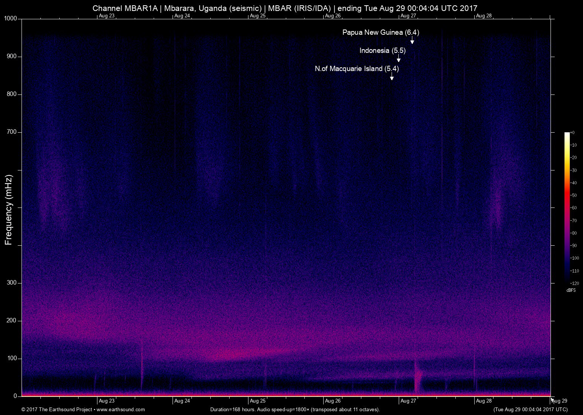The height and width of the screenshot is (415, 583).
Task: Click the Channel MBAR1A chart title
Action: click(285, 8)
